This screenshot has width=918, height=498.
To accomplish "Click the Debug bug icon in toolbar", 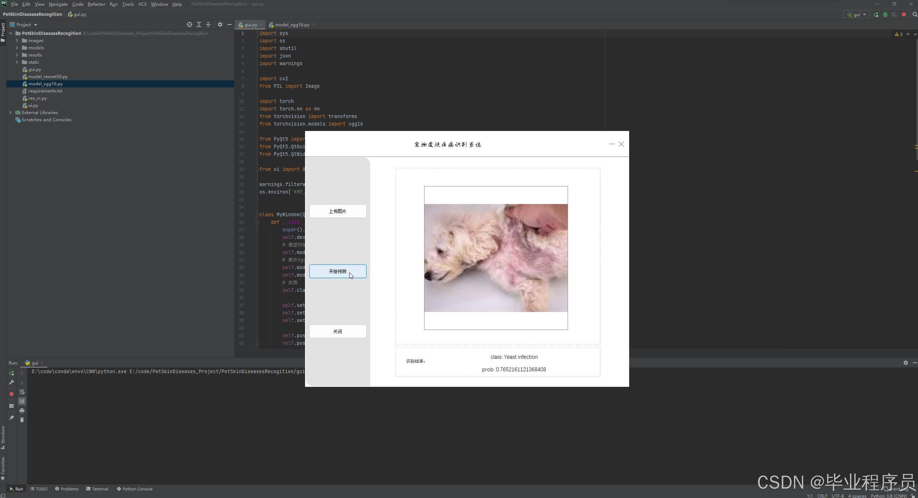I will click(x=885, y=15).
